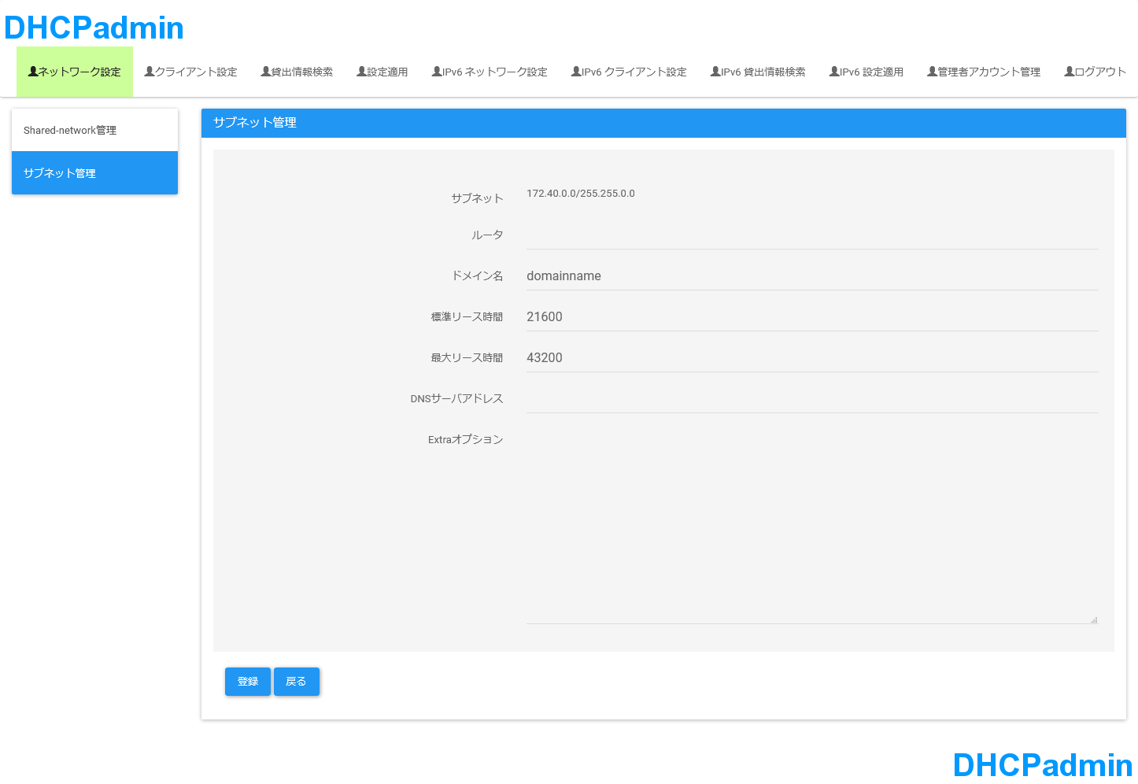Click the user icon beside IPv6 ネットワーク設定
Screen dimensions: 1138x784
coord(437,72)
